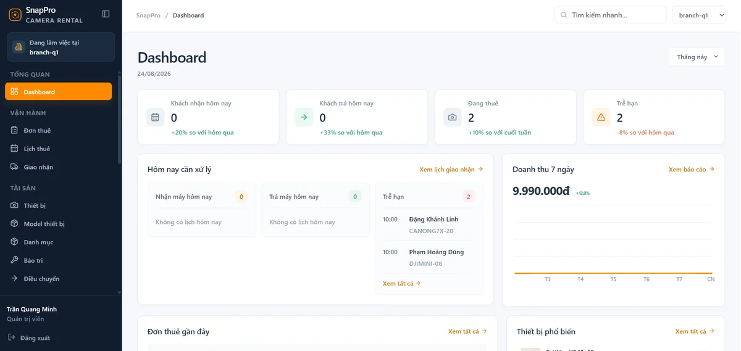Click the Trễ hạn count badge 2
741x351 pixels.
[x=468, y=197]
